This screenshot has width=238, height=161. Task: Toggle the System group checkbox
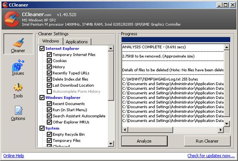(x=42, y=128)
